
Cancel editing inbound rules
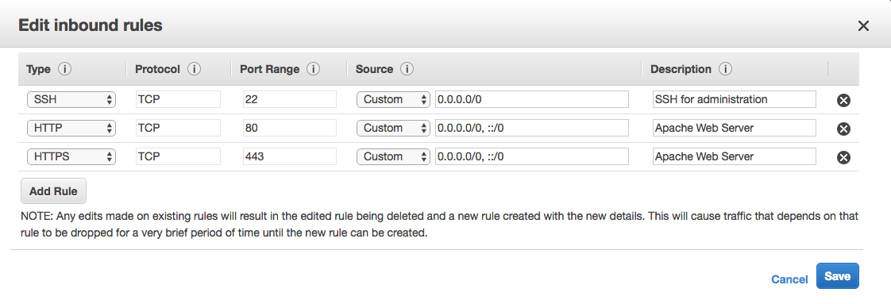click(789, 279)
